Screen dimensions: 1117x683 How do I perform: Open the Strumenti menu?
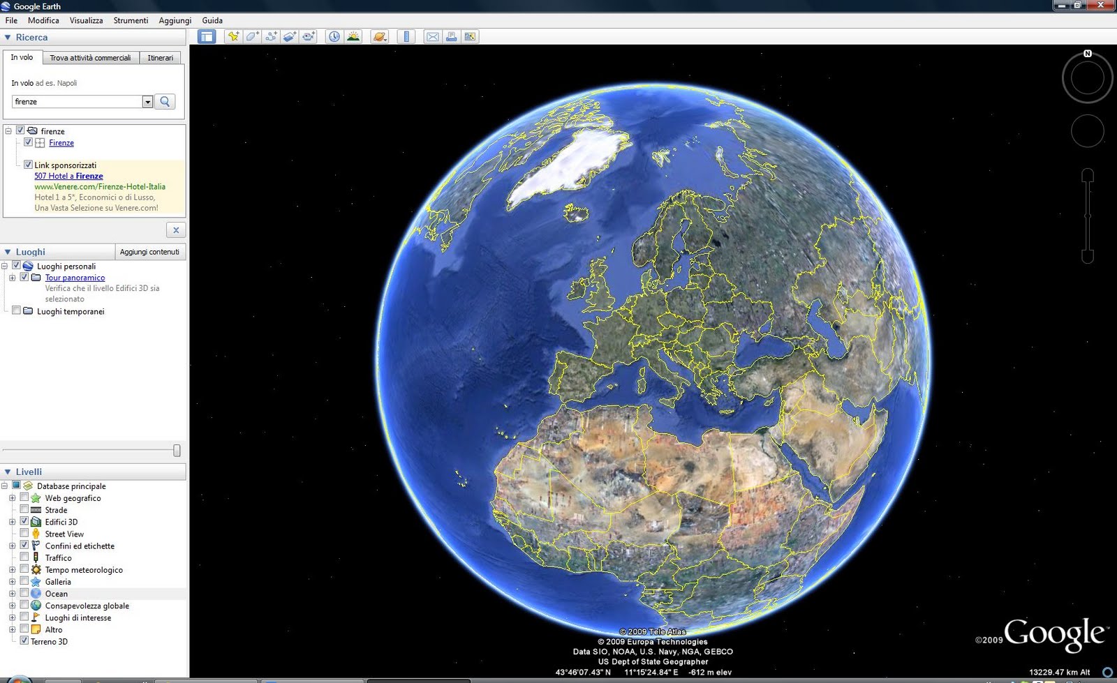click(x=131, y=20)
